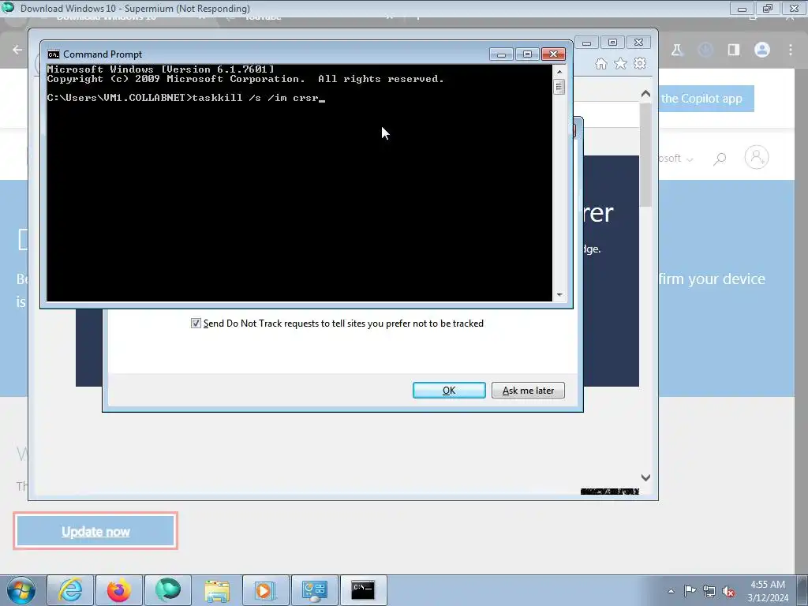Screen dimensions: 808x606
Task: Confirm with the OK button
Action: coord(449,390)
